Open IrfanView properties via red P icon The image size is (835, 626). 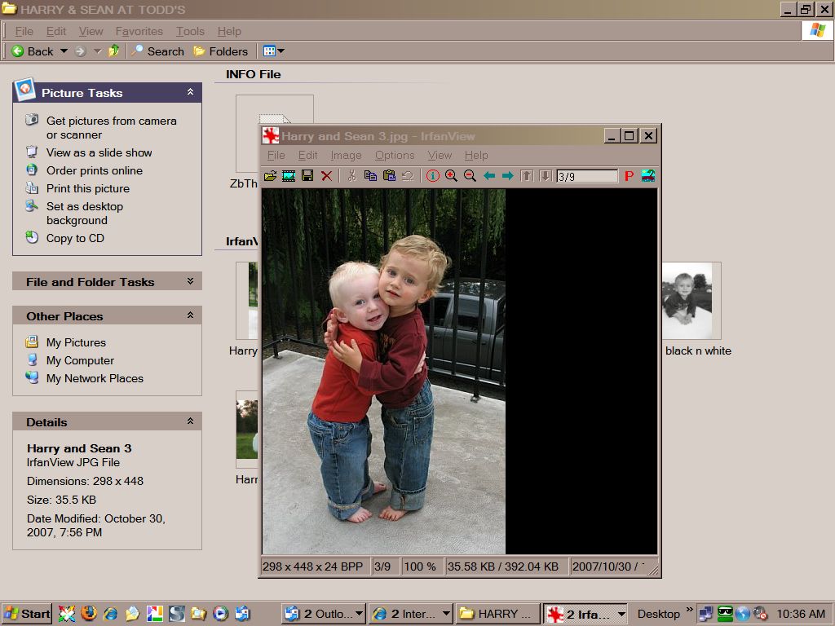pyautogui.click(x=629, y=175)
